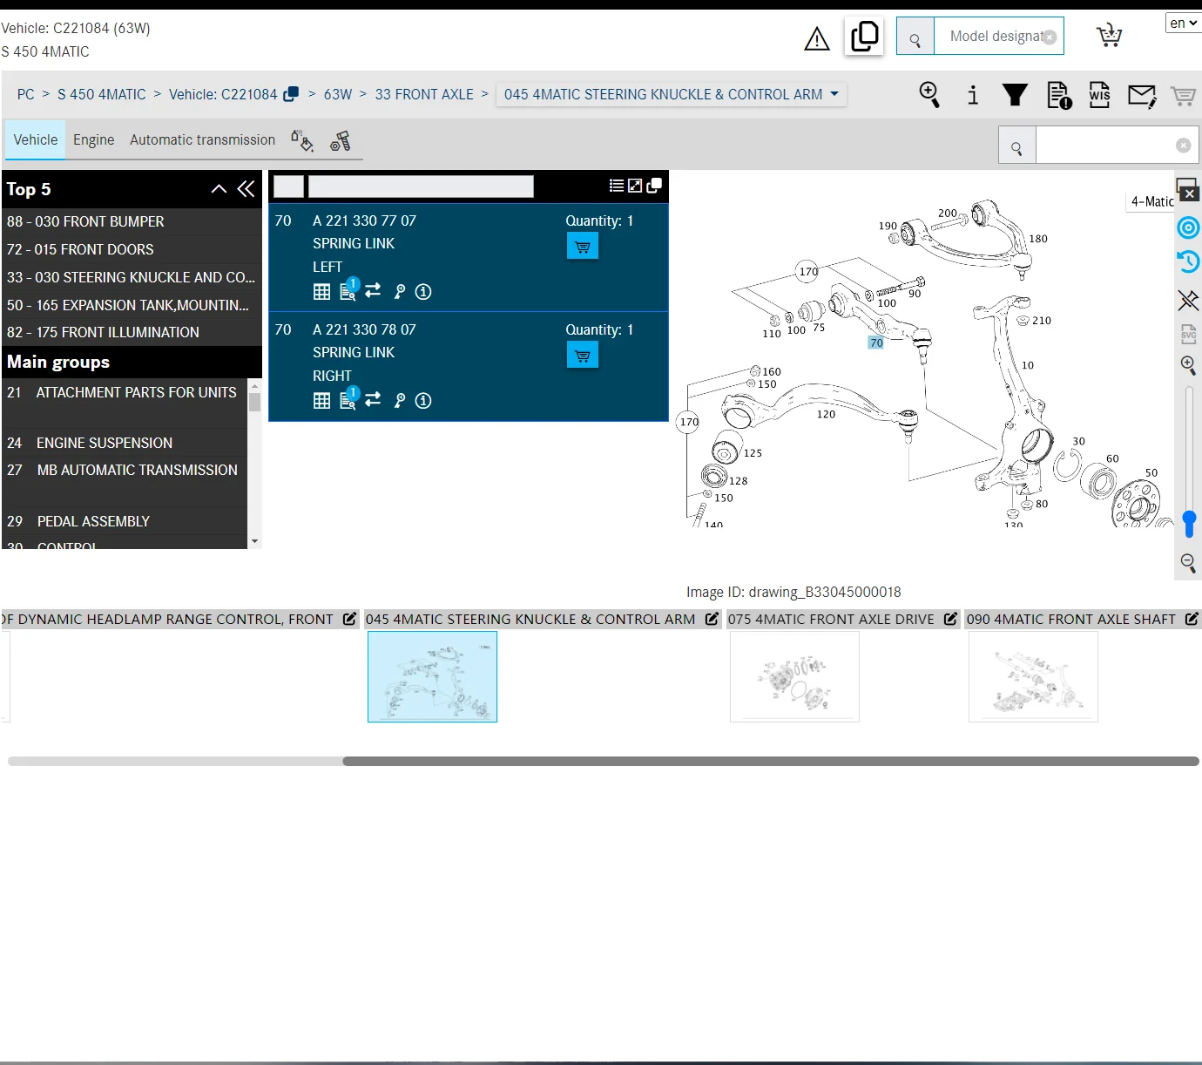1202x1065 pixels.
Task: Add SPRING LINK RIGHT to cart
Action: pos(583,356)
